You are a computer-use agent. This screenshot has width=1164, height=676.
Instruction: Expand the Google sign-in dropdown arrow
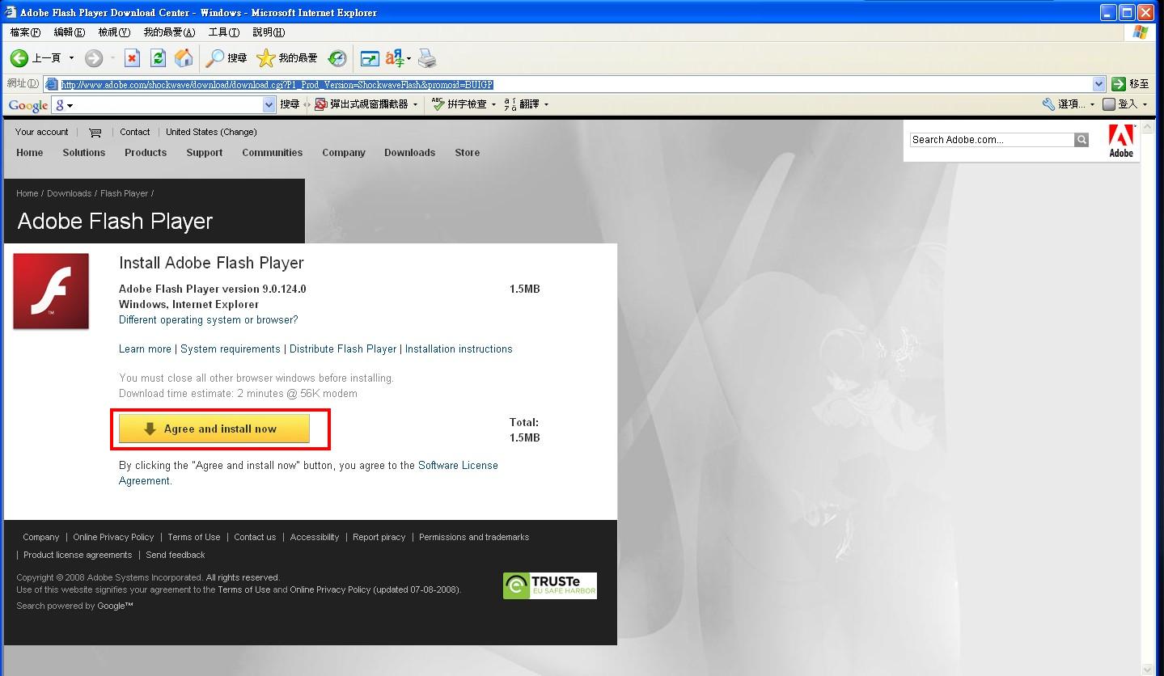click(x=1145, y=104)
